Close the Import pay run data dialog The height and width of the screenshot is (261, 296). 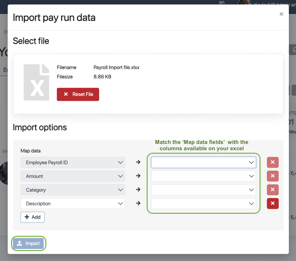pos(281,14)
